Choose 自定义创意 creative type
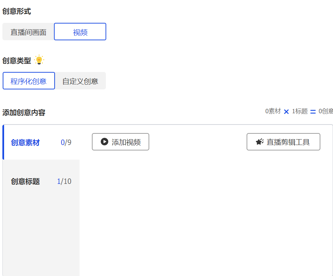The width and height of the screenshot is (333, 276). click(80, 81)
